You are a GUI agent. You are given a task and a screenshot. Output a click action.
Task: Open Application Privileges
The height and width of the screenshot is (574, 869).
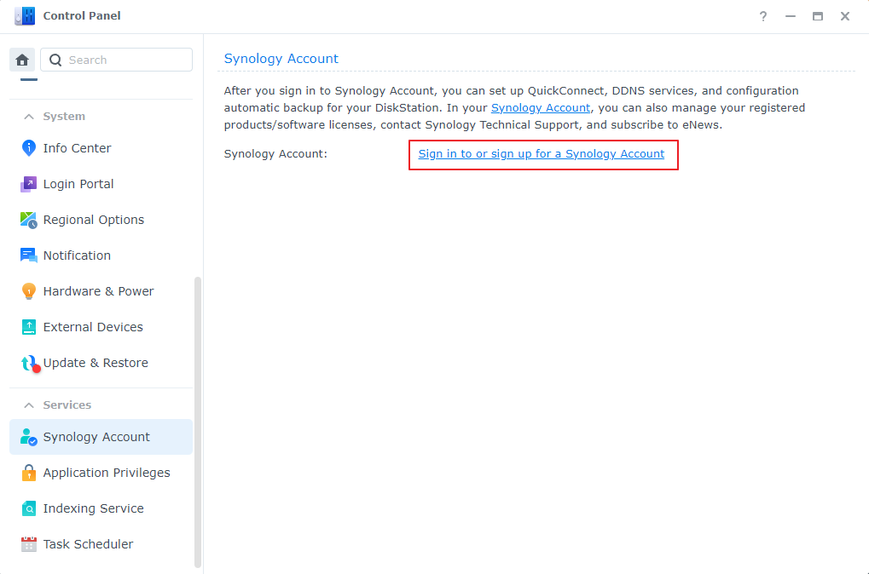pyautogui.click(x=101, y=473)
